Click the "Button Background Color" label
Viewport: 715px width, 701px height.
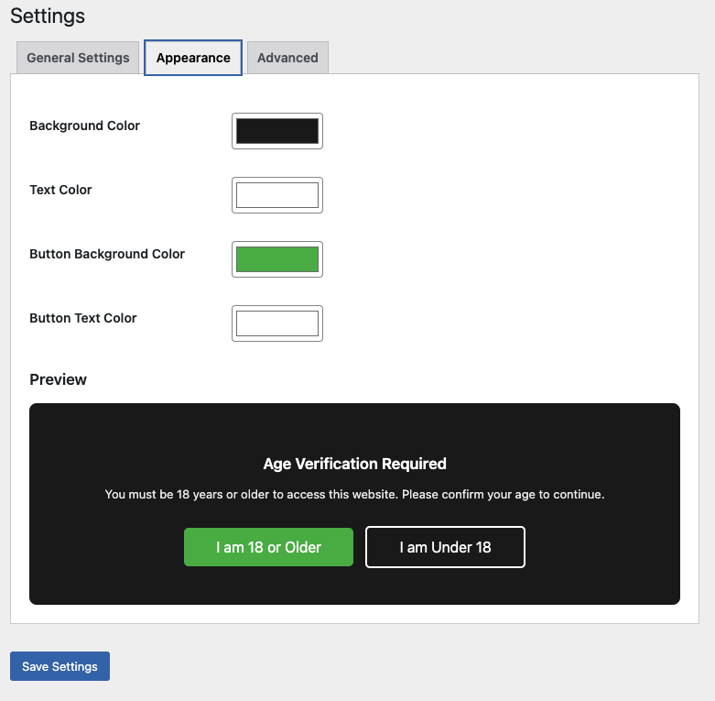point(107,254)
